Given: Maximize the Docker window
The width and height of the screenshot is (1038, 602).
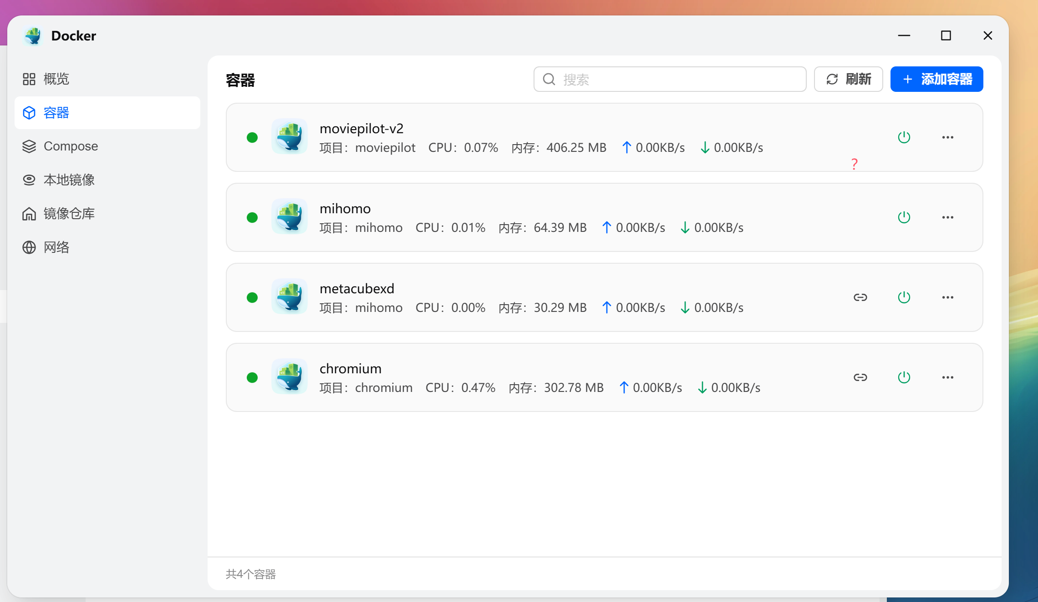Looking at the screenshot, I should [x=946, y=35].
